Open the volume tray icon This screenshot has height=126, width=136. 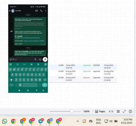[111, 121]
